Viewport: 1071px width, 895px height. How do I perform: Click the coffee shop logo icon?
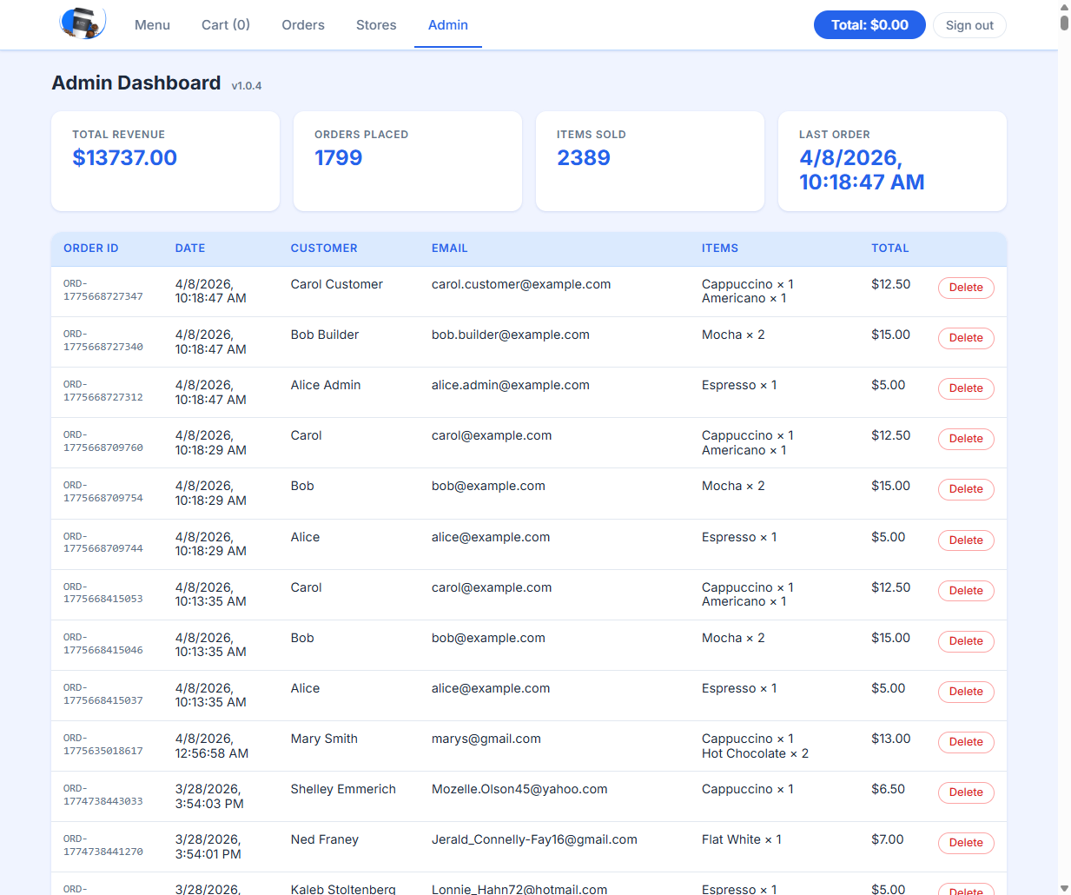click(x=83, y=23)
